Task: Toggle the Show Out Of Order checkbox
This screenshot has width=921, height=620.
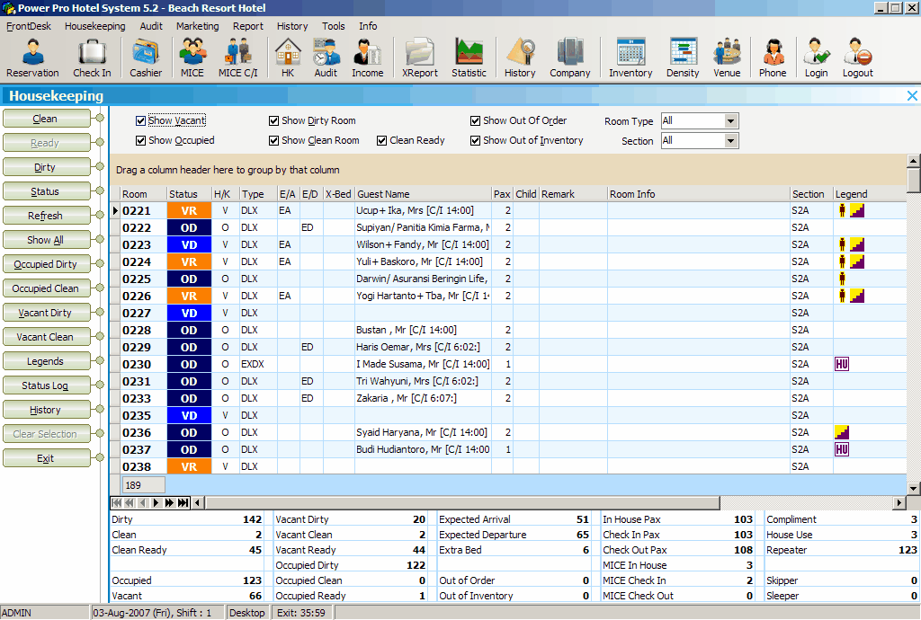Action: coord(475,121)
